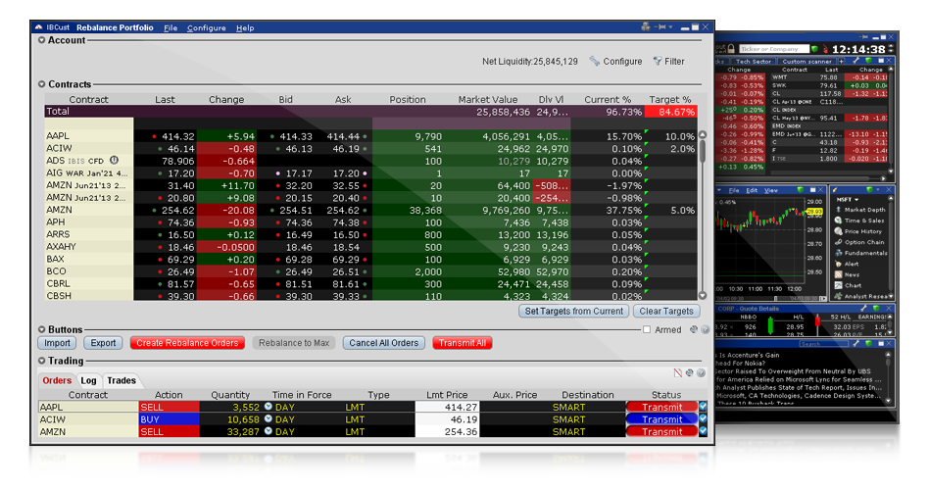Click the link icon beside the Armed checkbox
929x490 pixels.
694,329
